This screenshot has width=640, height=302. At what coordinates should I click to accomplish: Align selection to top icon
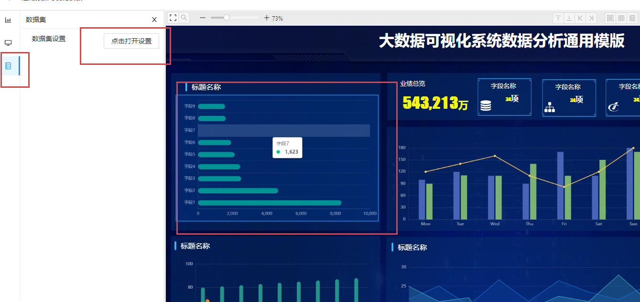click(x=558, y=18)
